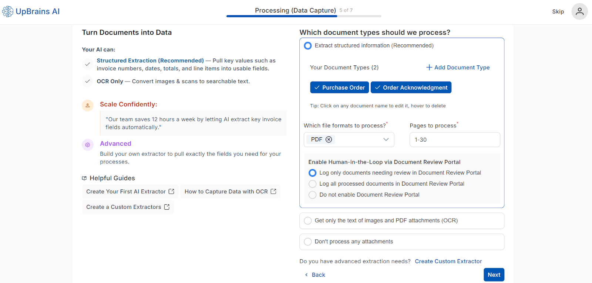Viewport: 592px width, 283px height.
Task: Select Get only the text (OCR) option
Action: [308, 221]
